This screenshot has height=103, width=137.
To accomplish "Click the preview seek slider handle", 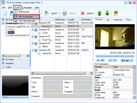I will 125,56.
